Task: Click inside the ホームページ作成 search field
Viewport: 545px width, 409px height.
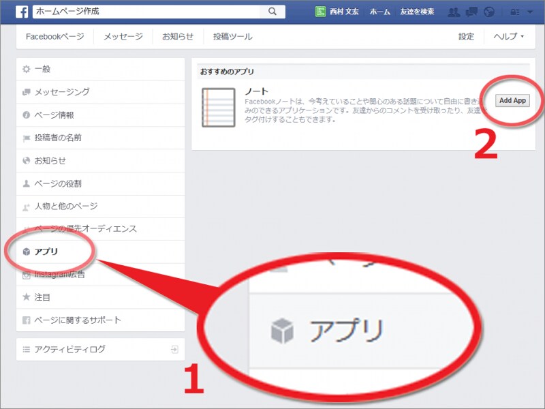Action: click(136, 12)
